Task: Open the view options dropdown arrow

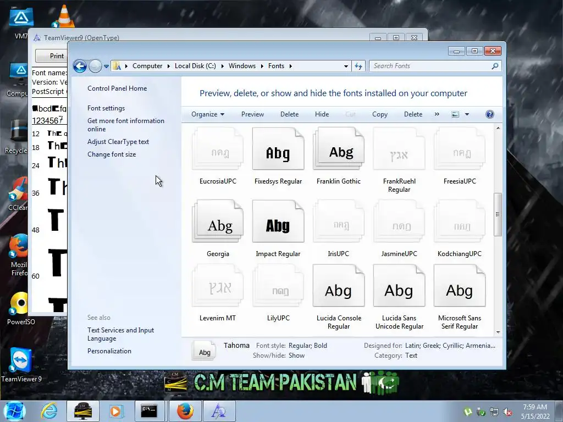Action: click(467, 114)
